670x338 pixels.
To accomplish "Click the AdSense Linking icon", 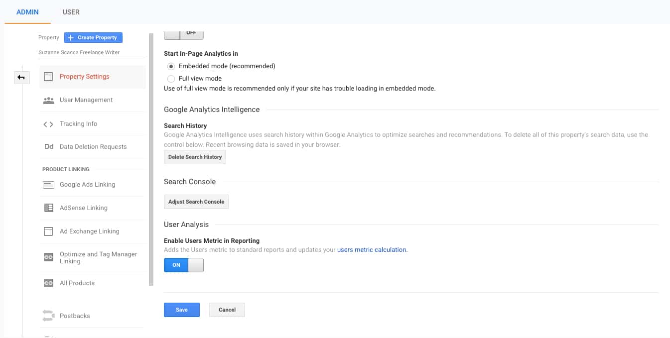I will pyautogui.click(x=48, y=208).
